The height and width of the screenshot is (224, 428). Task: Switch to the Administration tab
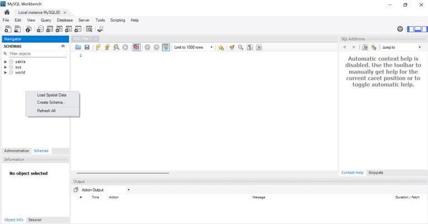coord(17,151)
